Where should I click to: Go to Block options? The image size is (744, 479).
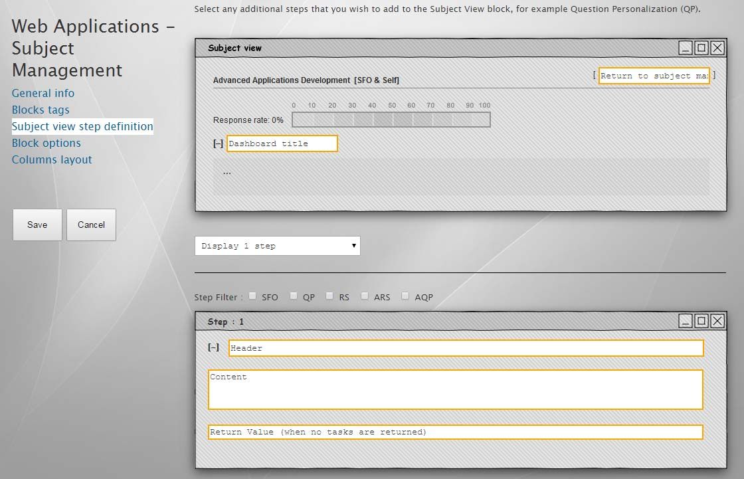[x=46, y=143]
